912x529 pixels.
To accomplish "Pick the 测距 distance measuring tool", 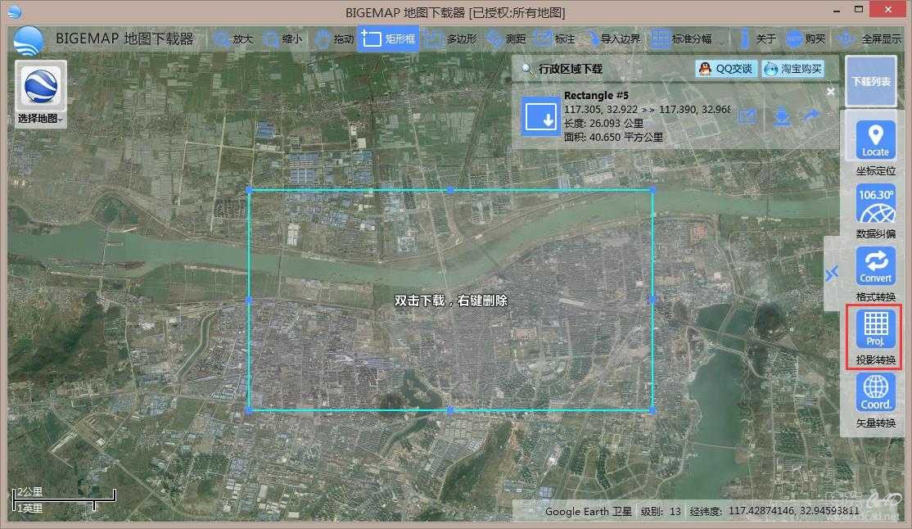I will coord(505,38).
